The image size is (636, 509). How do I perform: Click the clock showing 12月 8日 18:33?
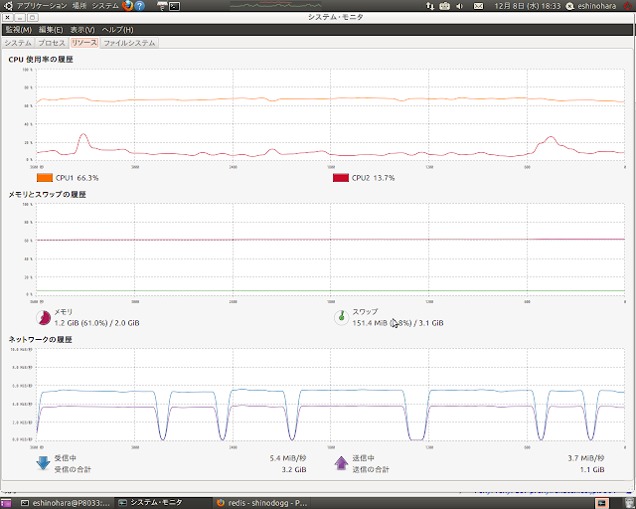tap(528, 6)
